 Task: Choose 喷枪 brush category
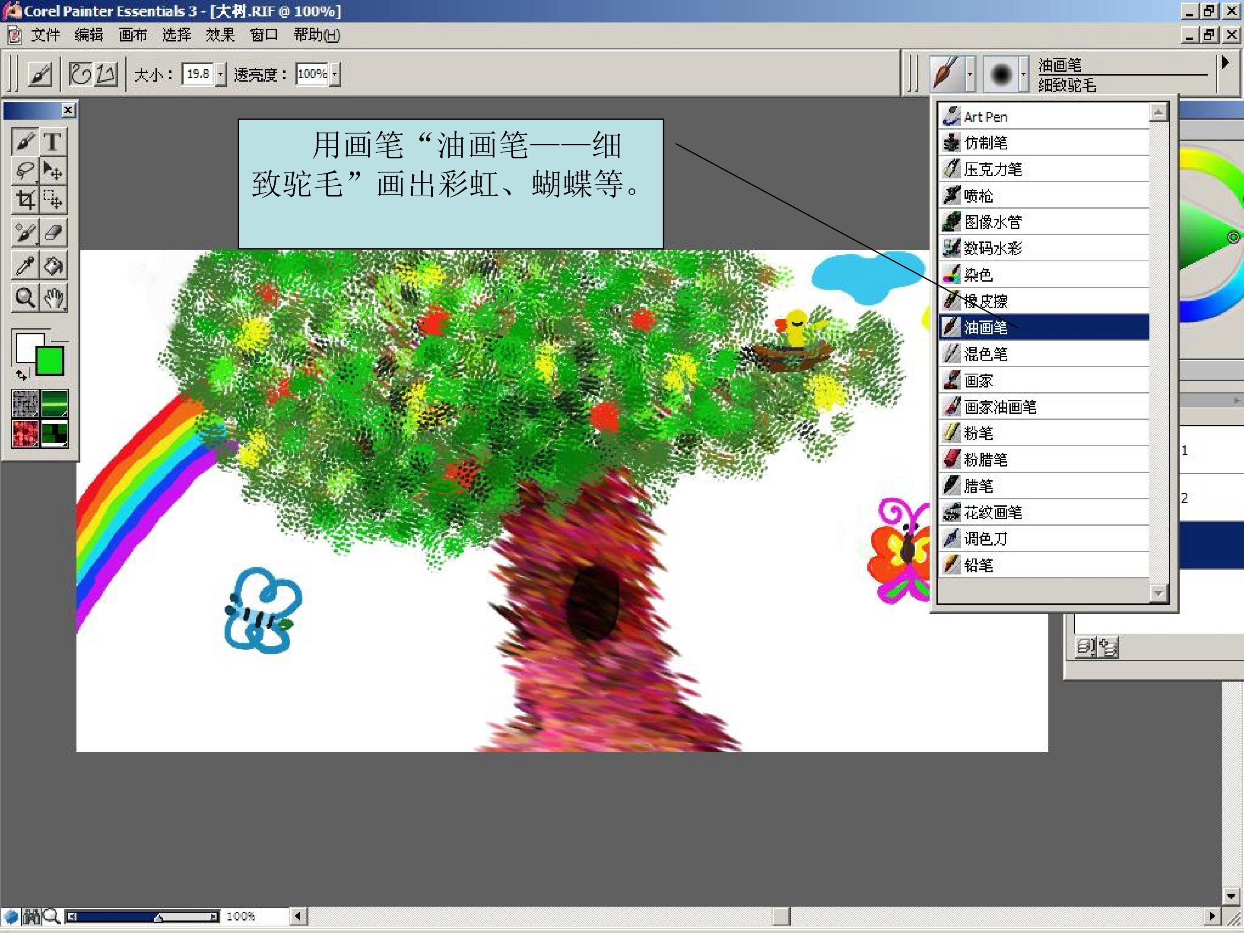pyautogui.click(x=1044, y=196)
